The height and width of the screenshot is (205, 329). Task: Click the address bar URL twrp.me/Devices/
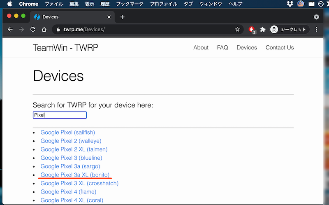[x=84, y=29]
